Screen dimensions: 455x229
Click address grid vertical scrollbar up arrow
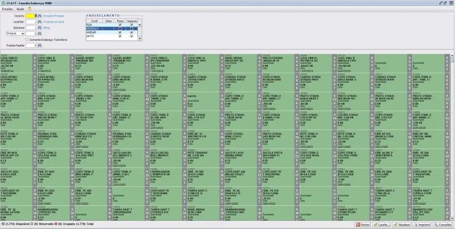(452, 56)
